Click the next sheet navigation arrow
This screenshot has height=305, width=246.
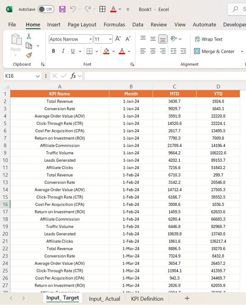click(23, 298)
